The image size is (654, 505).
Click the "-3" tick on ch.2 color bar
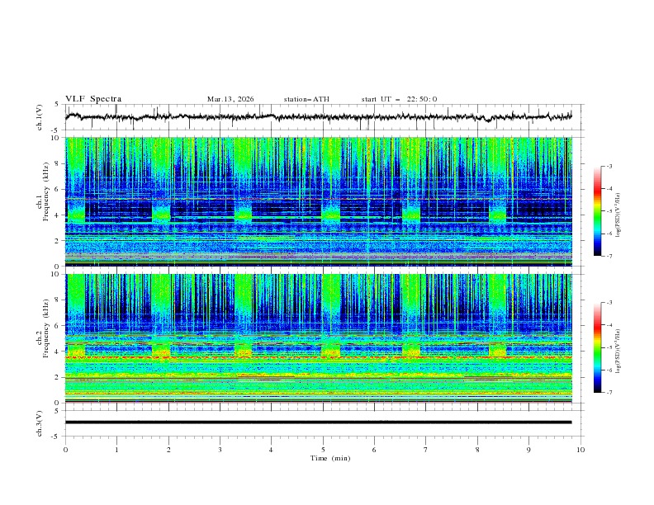[609, 303]
